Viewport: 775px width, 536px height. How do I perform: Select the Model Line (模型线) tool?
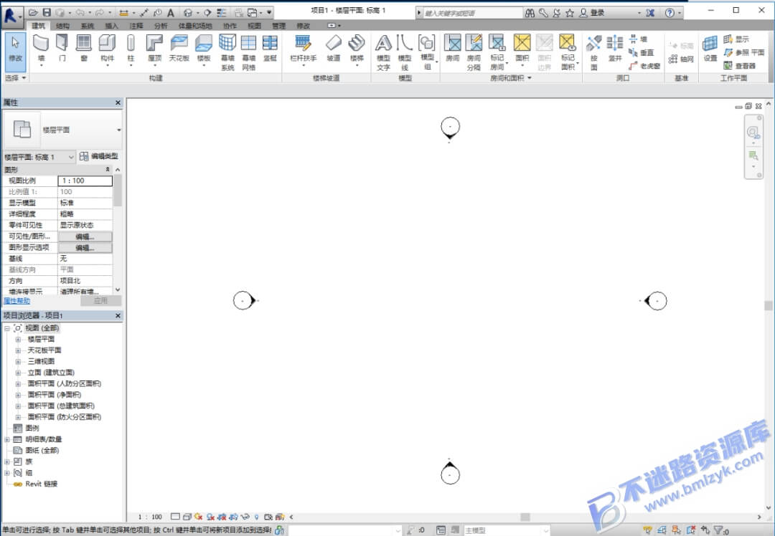point(405,52)
